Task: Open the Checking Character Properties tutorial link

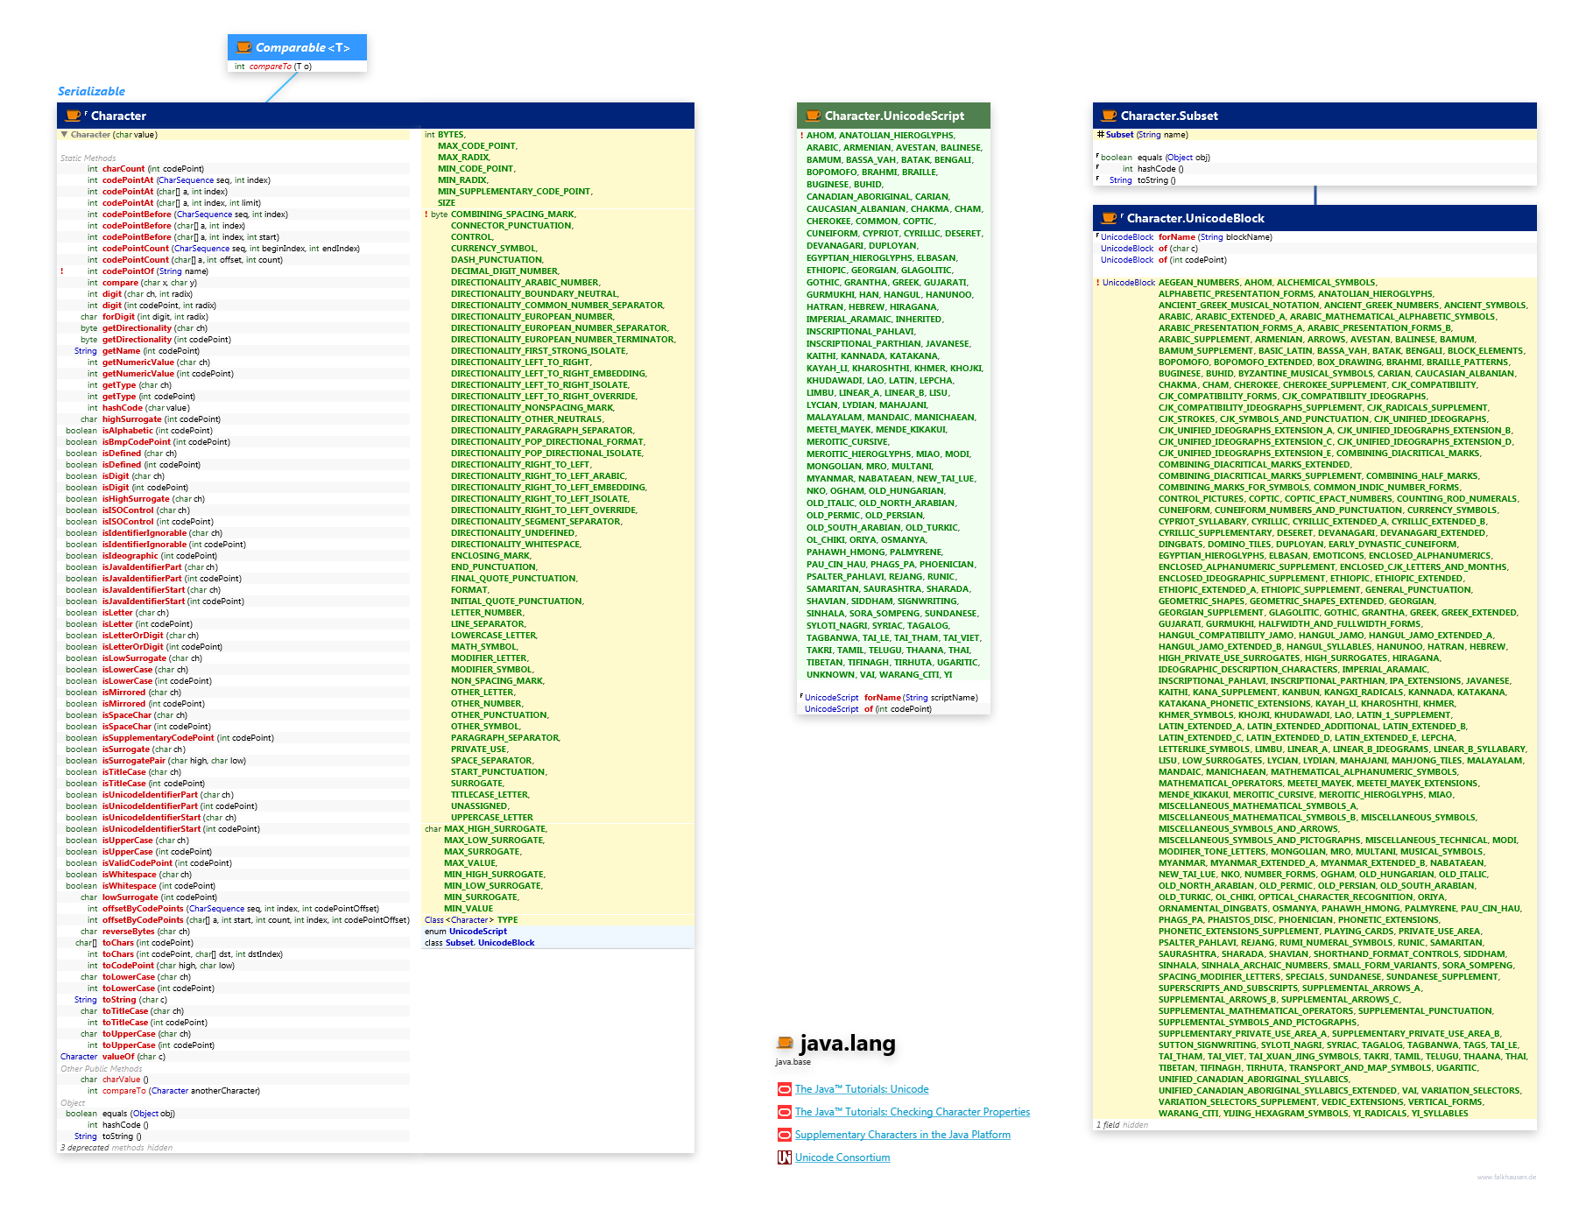Action: point(913,1112)
